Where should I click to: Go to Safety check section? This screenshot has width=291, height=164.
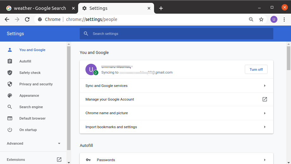(30, 73)
